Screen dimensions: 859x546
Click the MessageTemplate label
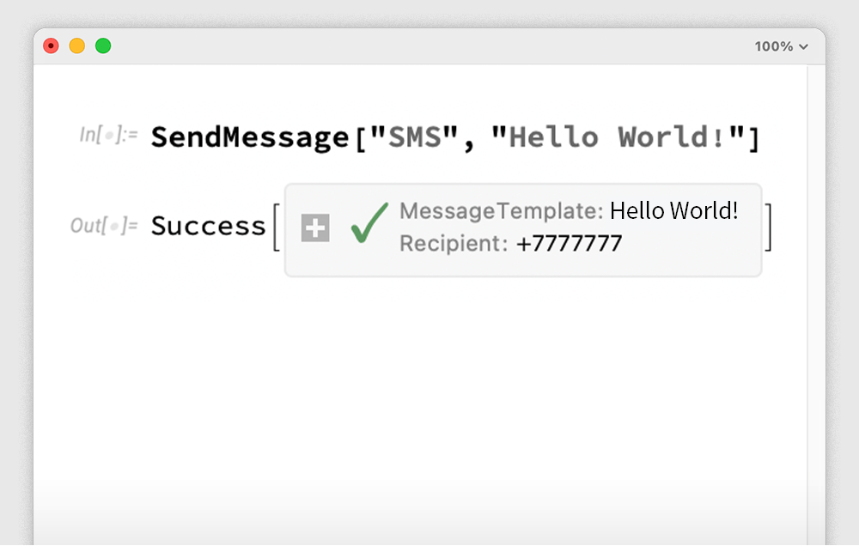501,211
